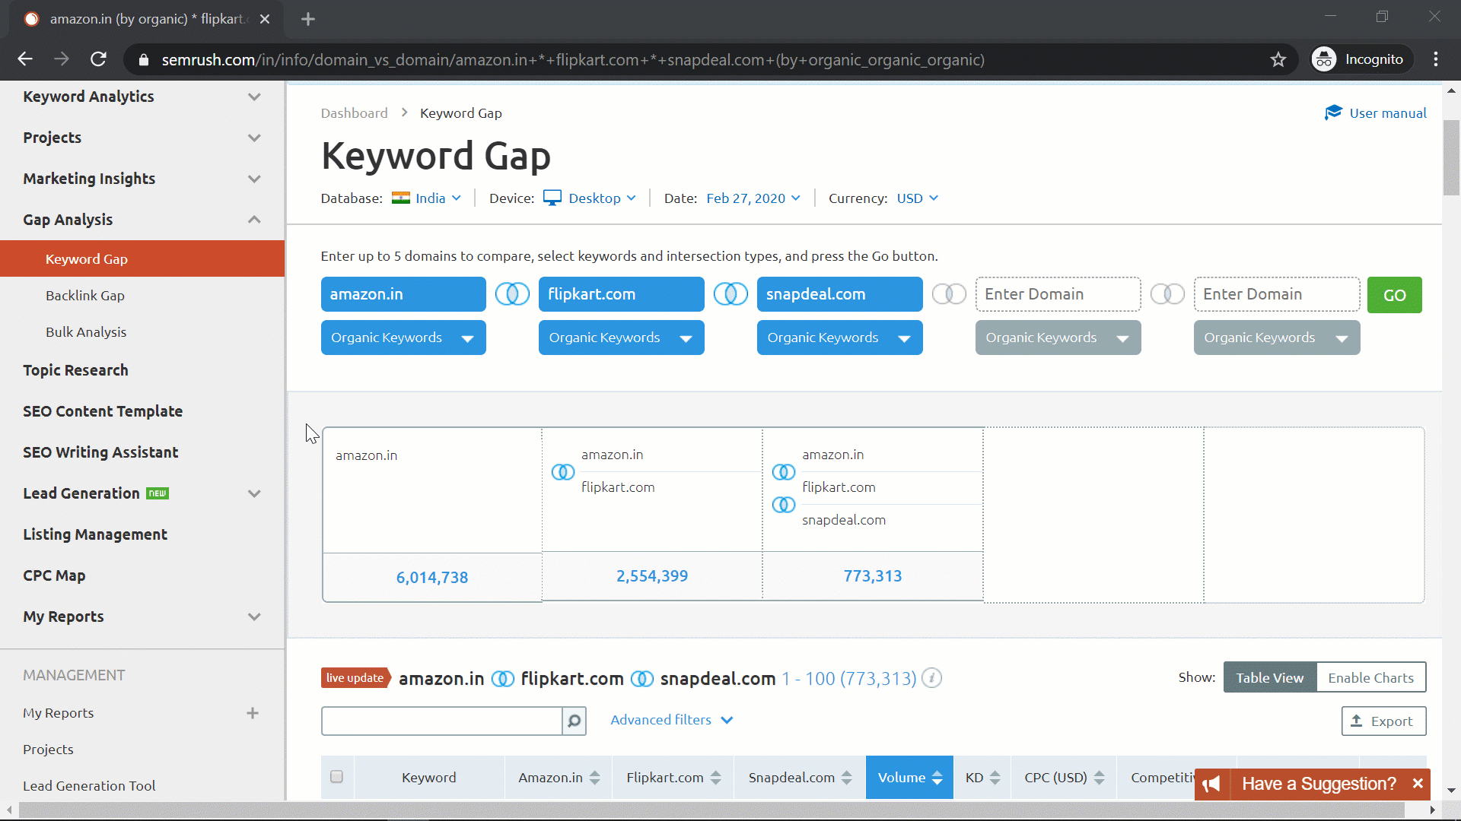Close the Have a Suggestion banner
1461x821 pixels.
coord(1418,784)
